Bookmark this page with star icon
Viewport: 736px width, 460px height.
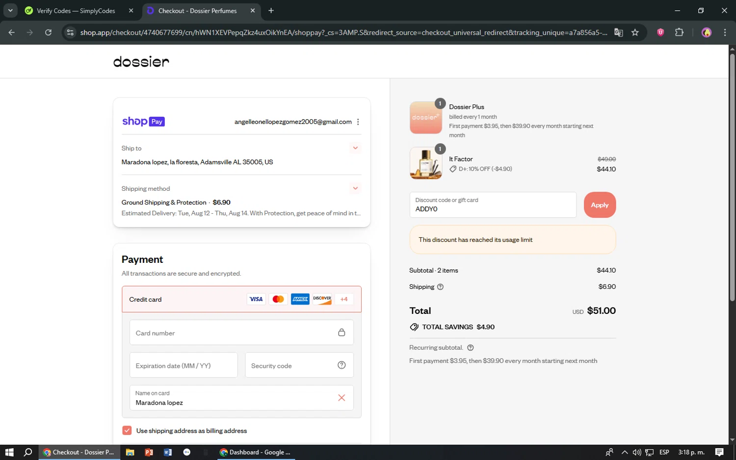(x=635, y=32)
